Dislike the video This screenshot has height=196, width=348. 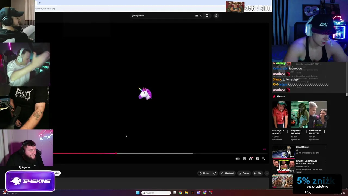click(x=214, y=173)
